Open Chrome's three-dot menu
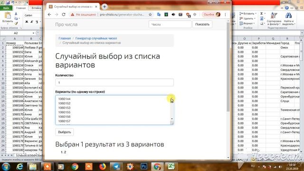 225,15
